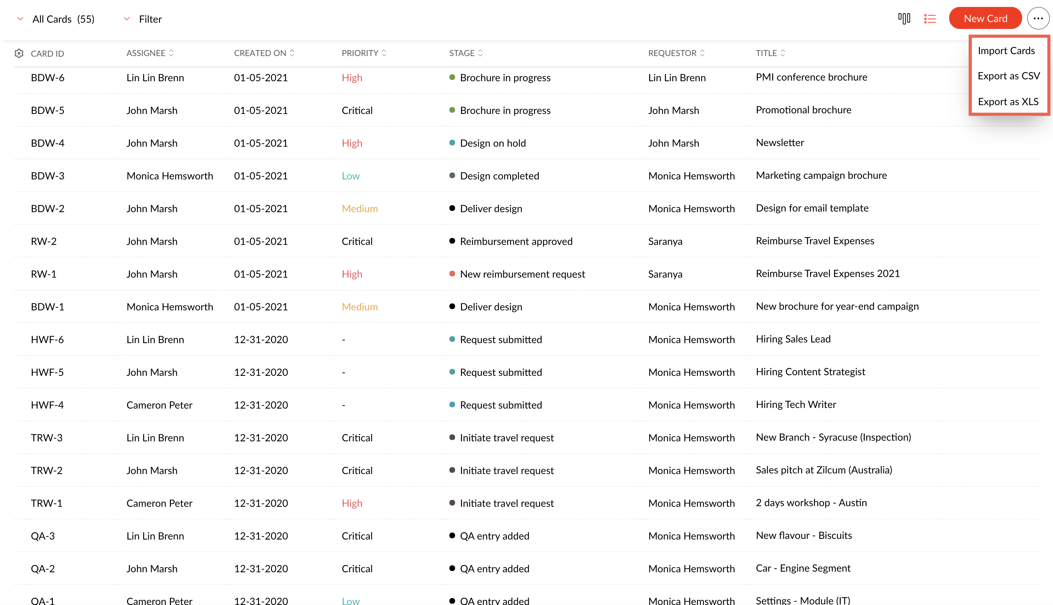Open card BDW-6
This screenshot has height=605, width=1053.
coord(47,78)
